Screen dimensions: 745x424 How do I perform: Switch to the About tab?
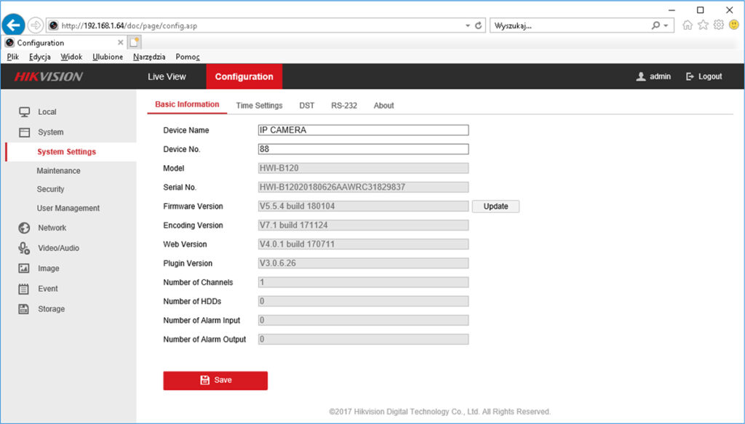point(383,105)
